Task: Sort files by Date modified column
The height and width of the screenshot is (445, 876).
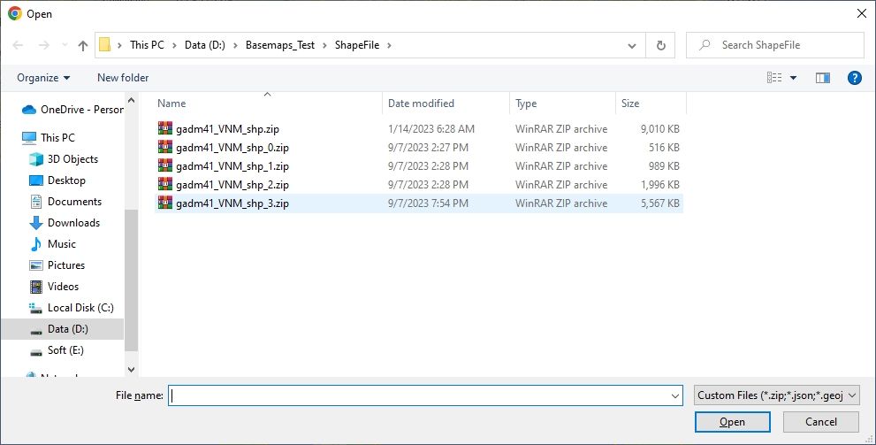Action: tap(421, 104)
